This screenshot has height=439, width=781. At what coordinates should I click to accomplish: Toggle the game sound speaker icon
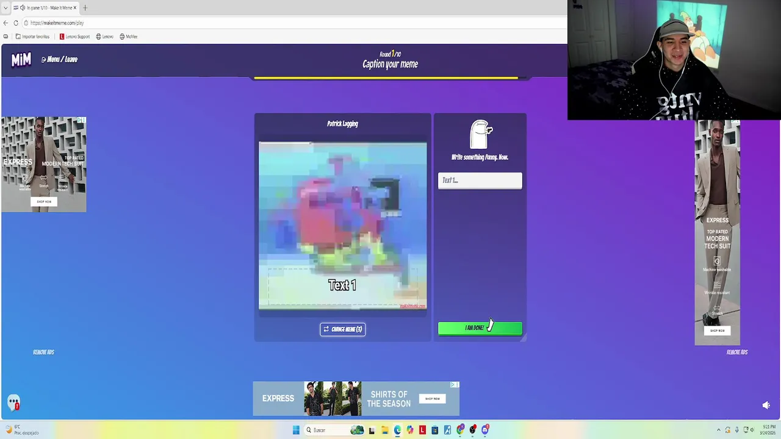point(766,405)
